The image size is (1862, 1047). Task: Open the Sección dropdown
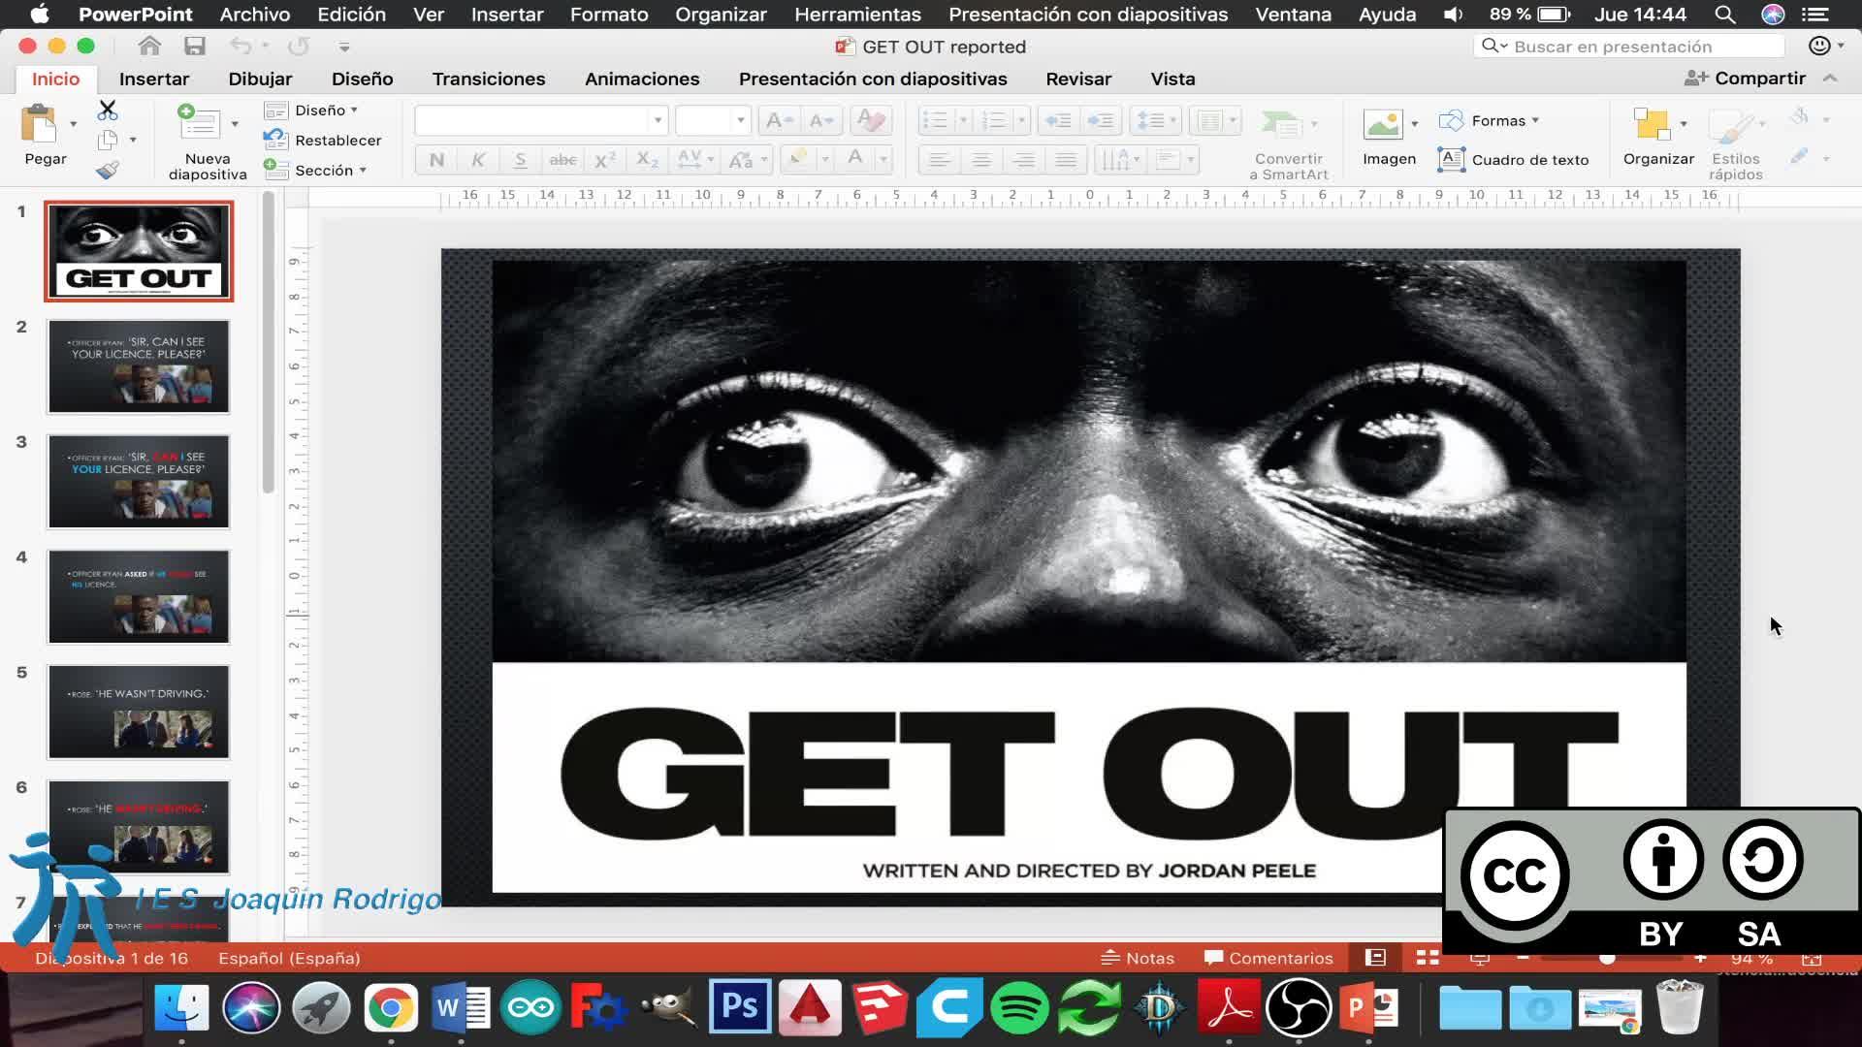325,171
